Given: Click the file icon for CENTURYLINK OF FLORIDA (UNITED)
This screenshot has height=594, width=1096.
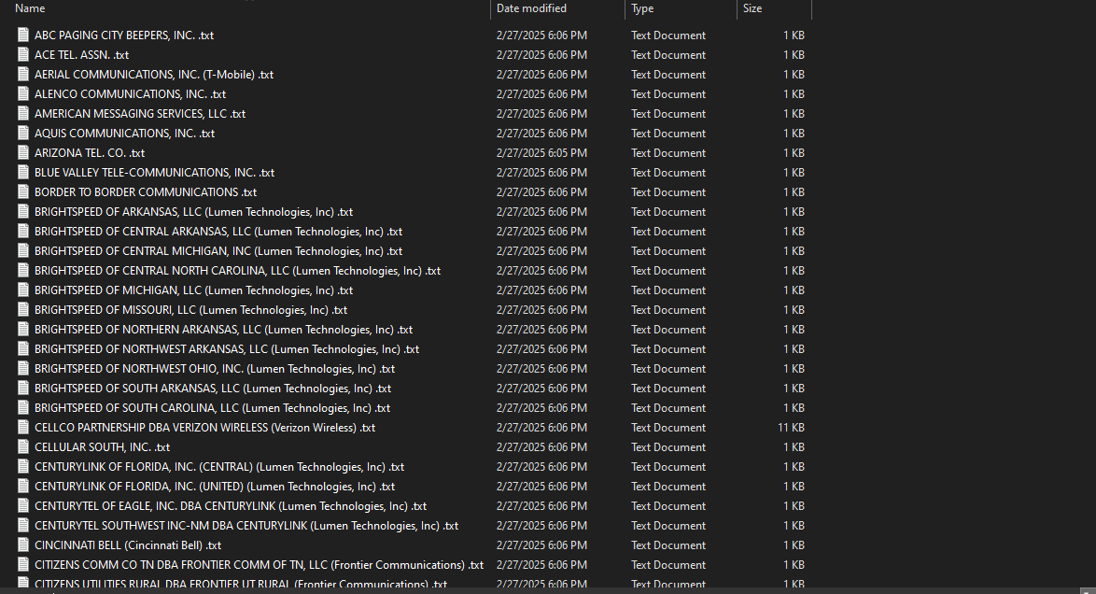Looking at the screenshot, I should pyautogui.click(x=23, y=485).
